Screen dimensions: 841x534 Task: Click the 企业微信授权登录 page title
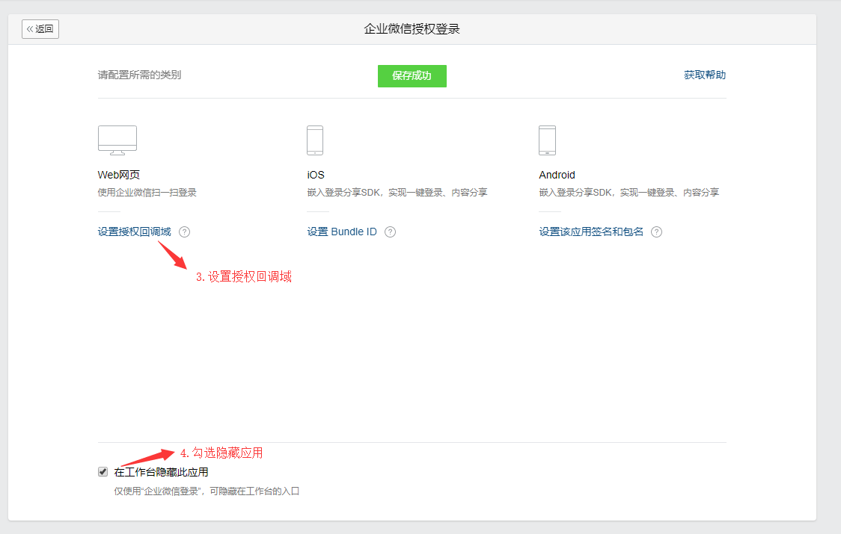coord(412,29)
